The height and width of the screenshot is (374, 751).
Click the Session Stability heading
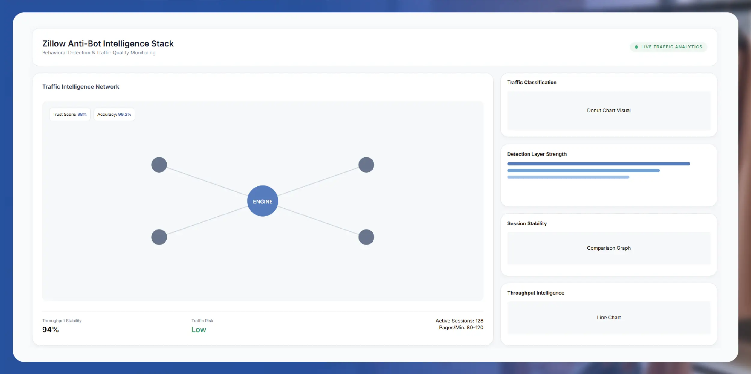click(x=527, y=224)
